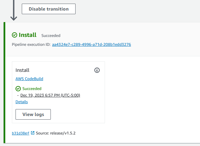Click the green stage status bar on the left edge
200x146 pixels.
tap(4, 82)
